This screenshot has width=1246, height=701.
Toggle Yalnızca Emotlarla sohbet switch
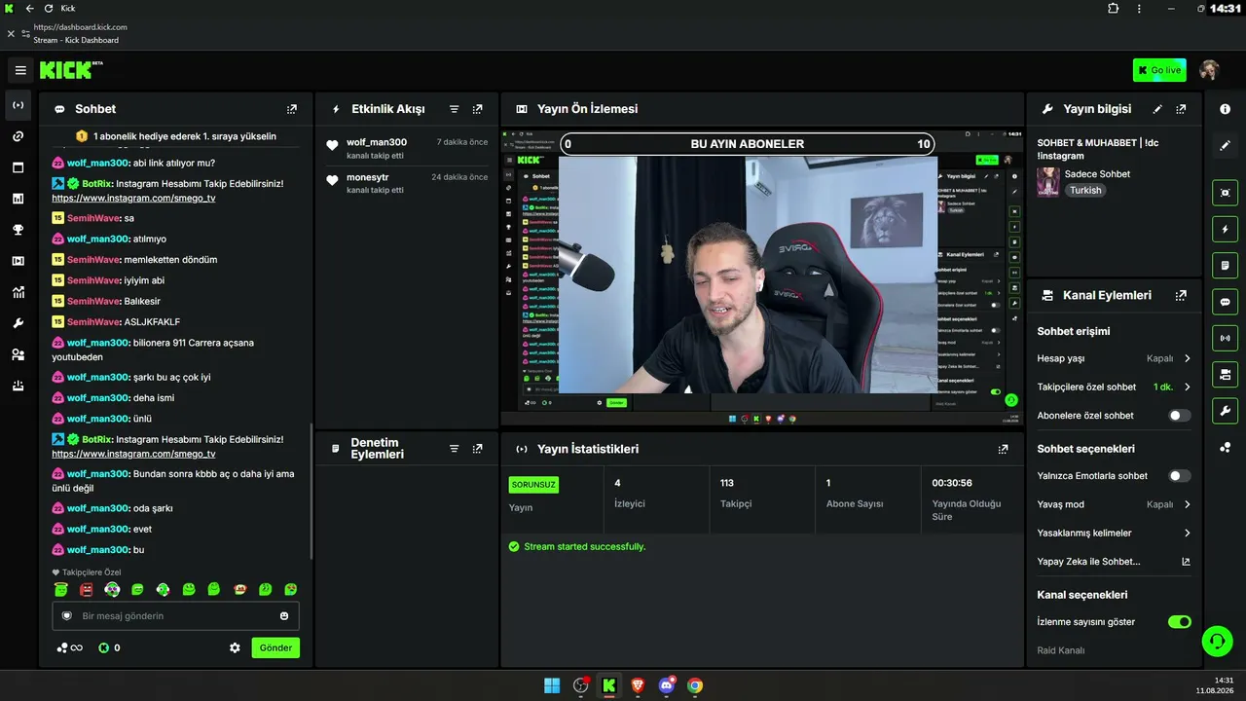coord(1179,476)
